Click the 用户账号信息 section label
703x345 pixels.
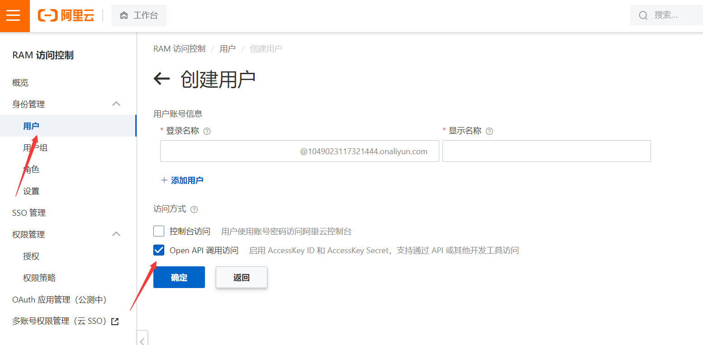(178, 113)
